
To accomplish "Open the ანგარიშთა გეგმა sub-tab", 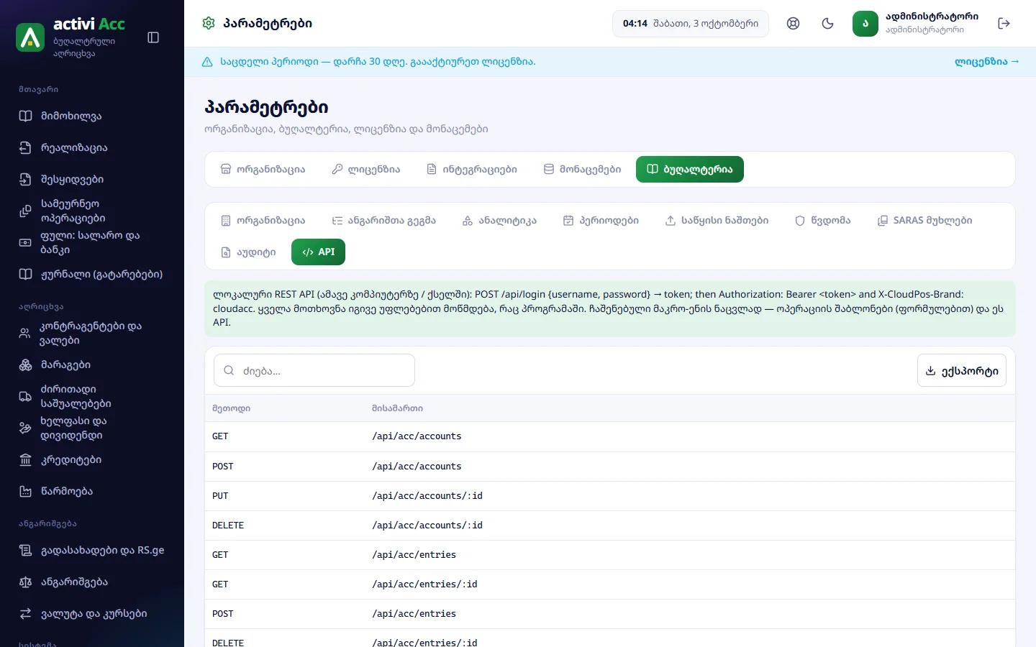I will (384, 221).
